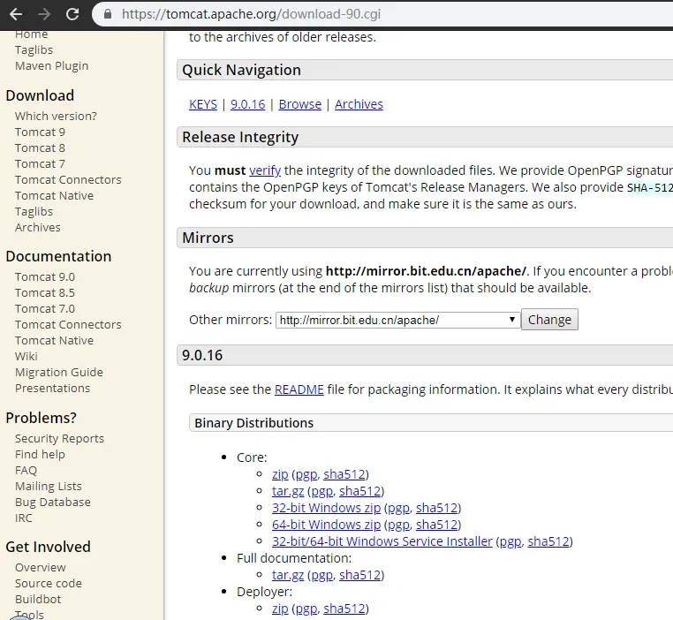
Task: Open the Wiki sidebar link
Action: click(x=26, y=357)
